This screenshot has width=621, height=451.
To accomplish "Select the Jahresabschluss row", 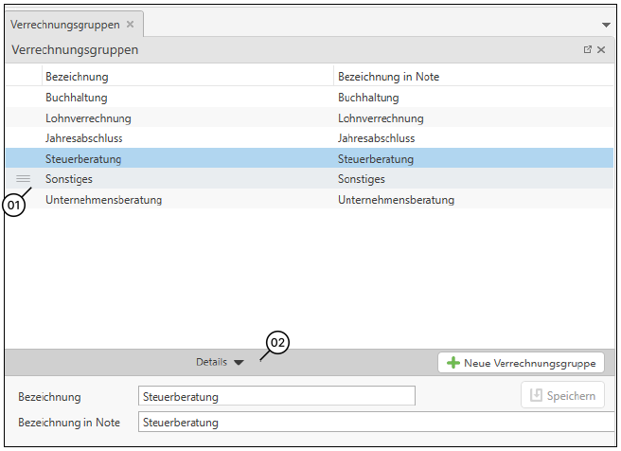I will 84,138.
